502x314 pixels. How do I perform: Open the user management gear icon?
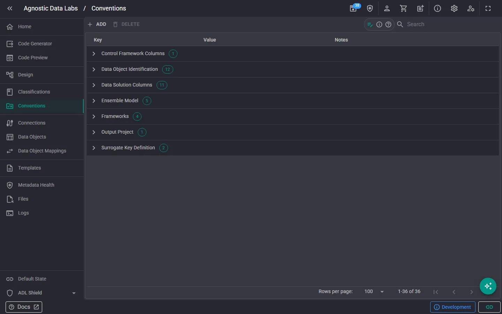tap(471, 8)
